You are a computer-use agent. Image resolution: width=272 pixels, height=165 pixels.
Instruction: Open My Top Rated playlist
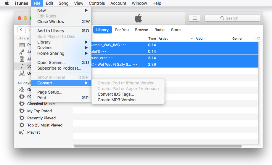click(39, 111)
